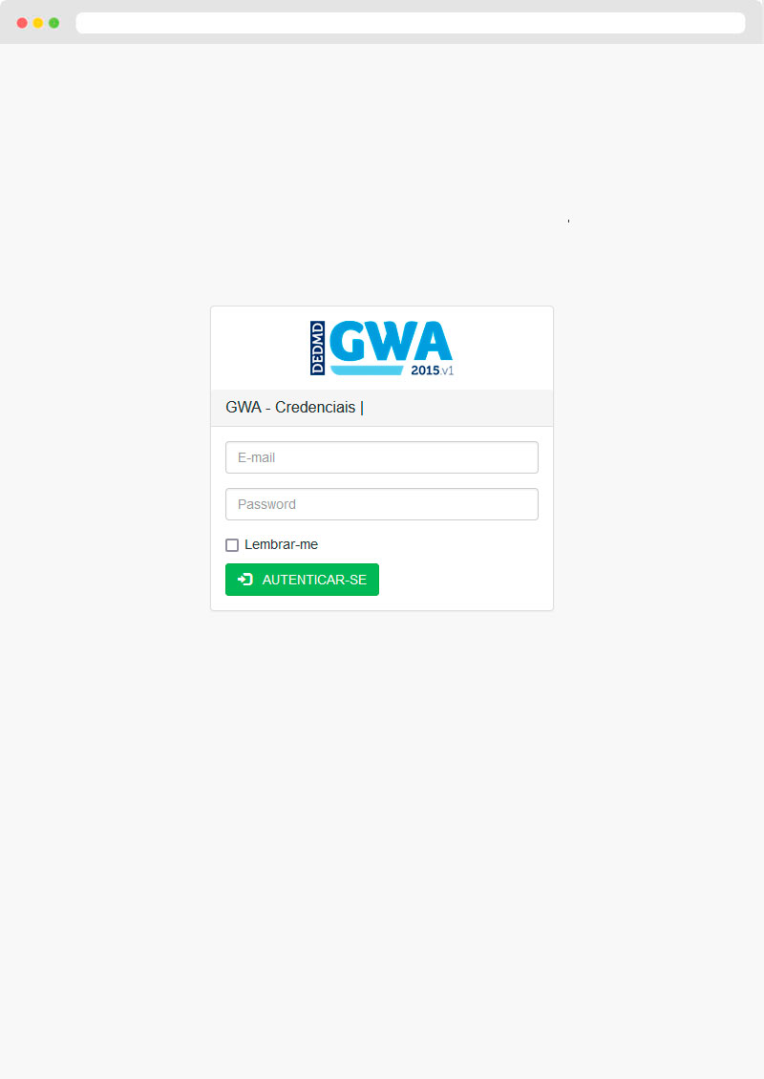Click the vertical DEDMD badge on logo
Screen dimensions: 764x1079
pyautogui.click(x=317, y=349)
